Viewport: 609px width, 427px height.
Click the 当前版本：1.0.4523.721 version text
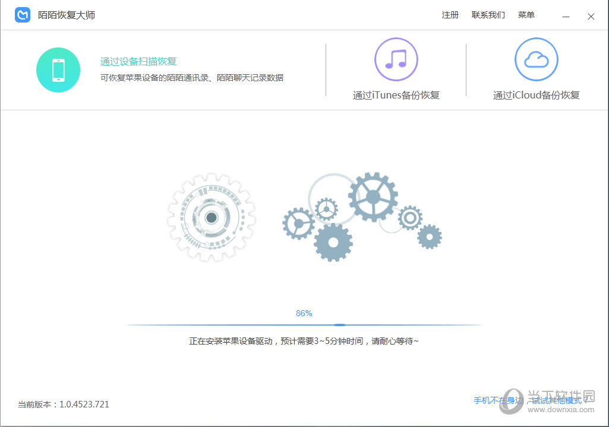[64, 404]
